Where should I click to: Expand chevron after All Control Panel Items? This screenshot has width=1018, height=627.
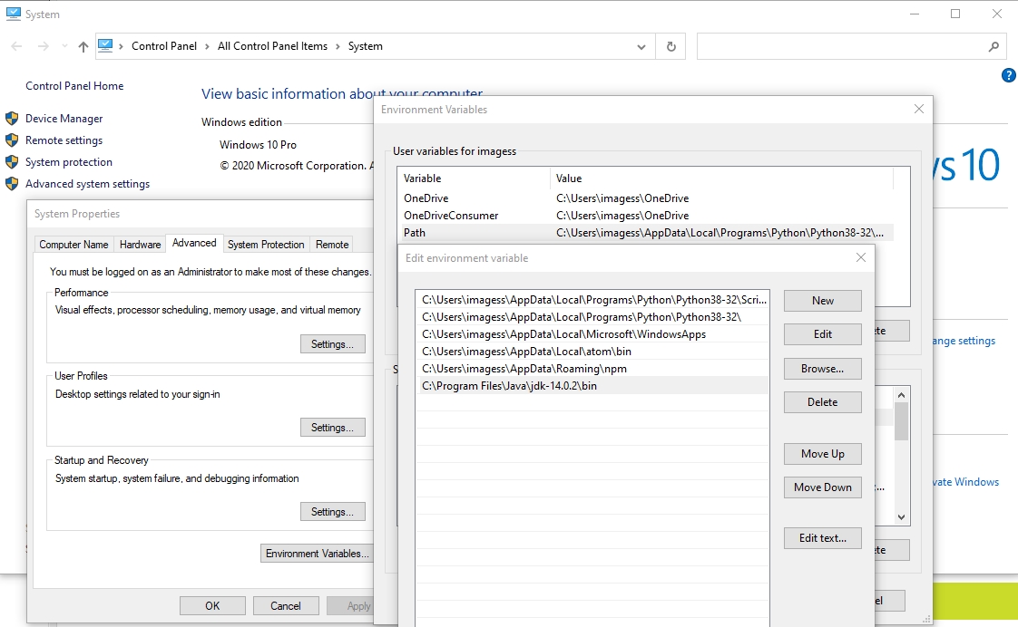pos(338,47)
